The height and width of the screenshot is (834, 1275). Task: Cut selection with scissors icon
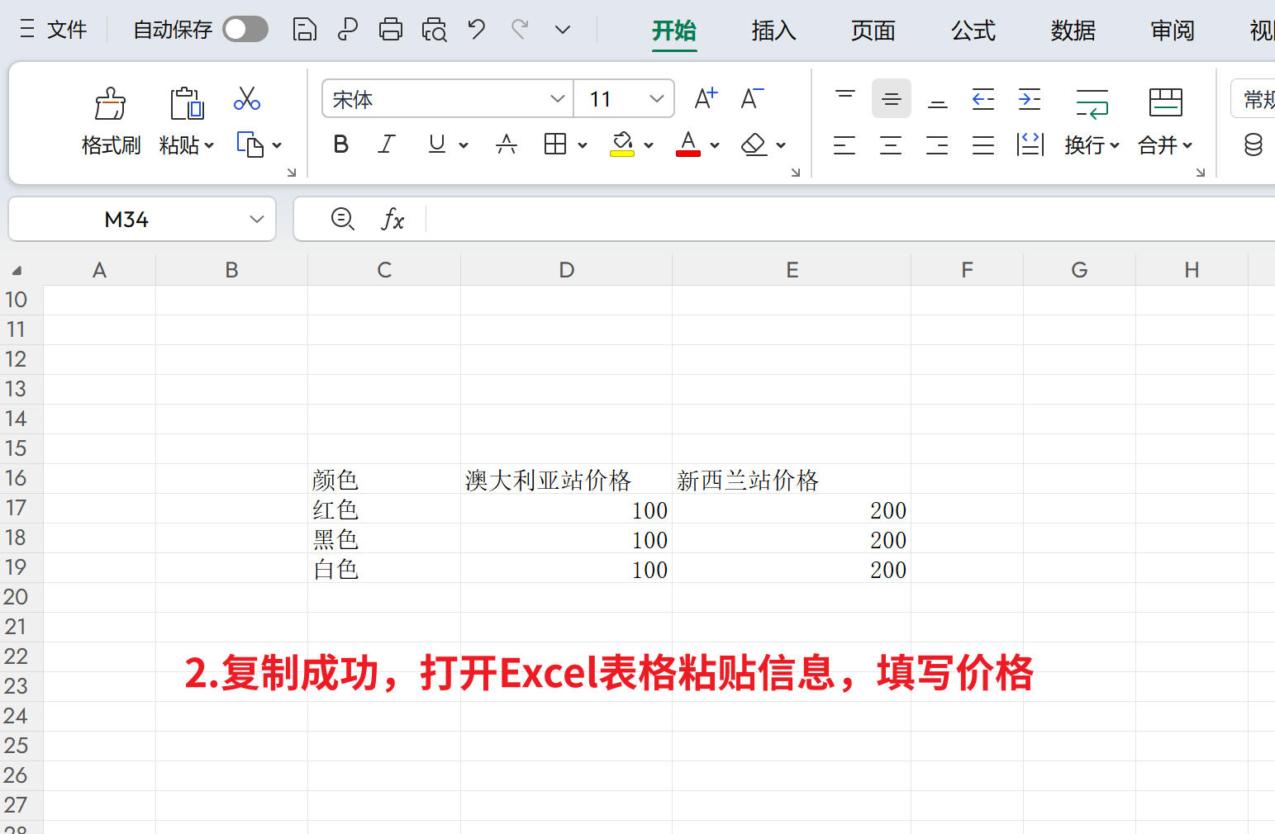click(x=247, y=98)
